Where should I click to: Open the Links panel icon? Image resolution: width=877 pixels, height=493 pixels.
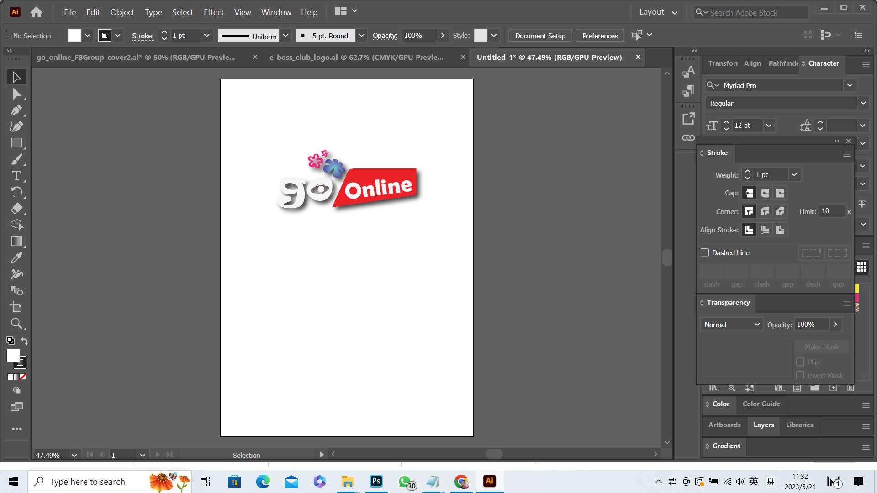pyautogui.click(x=688, y=138)
